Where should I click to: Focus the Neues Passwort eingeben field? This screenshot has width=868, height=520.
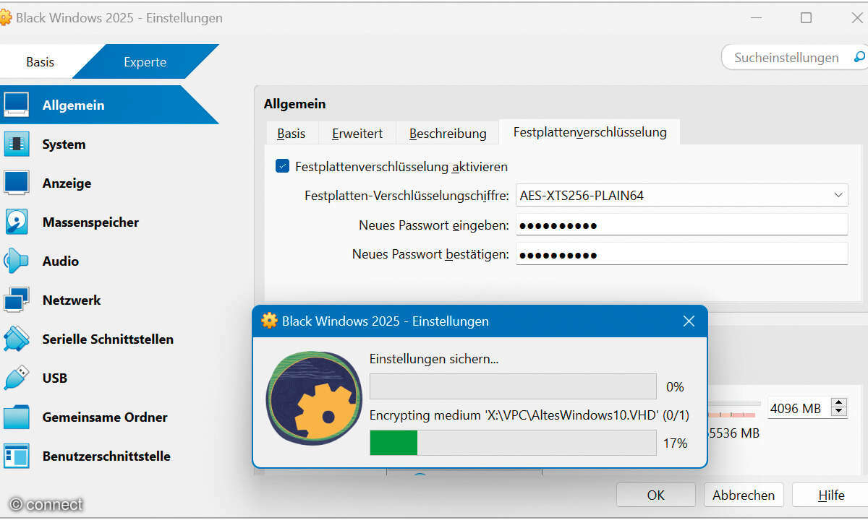(681, 225)
